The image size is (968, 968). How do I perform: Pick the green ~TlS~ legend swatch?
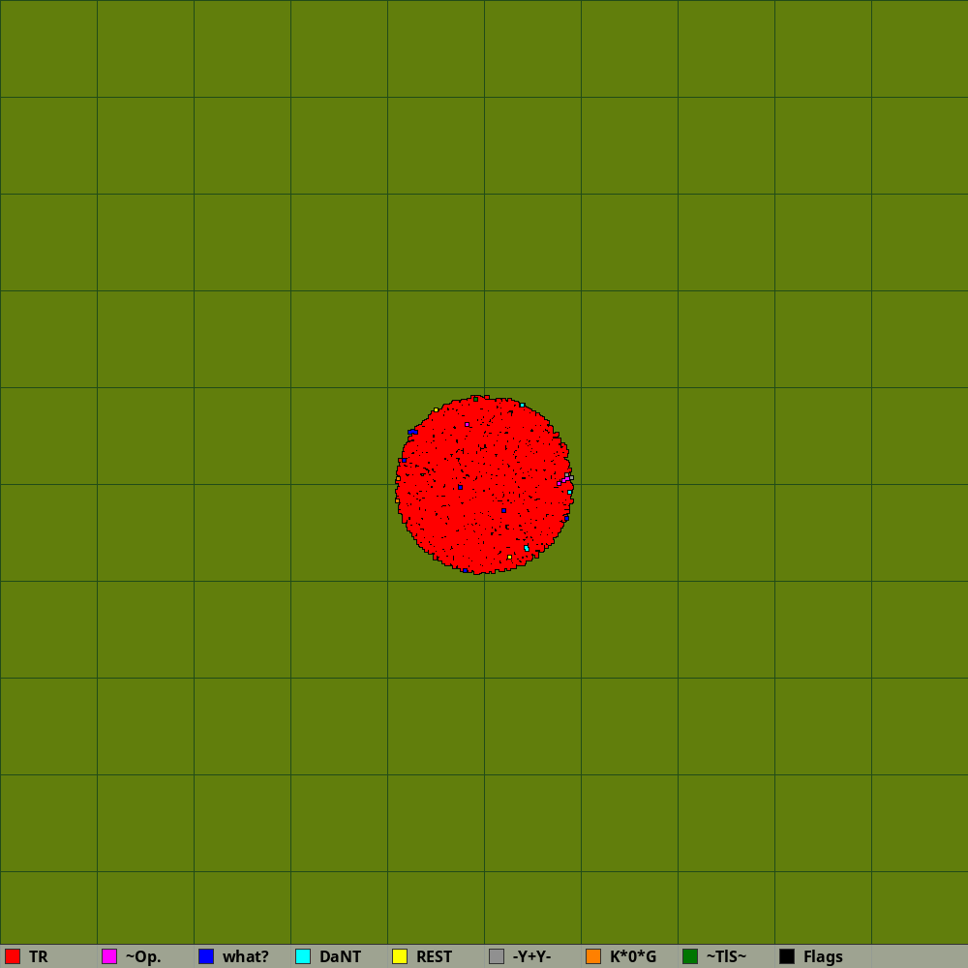690,956
